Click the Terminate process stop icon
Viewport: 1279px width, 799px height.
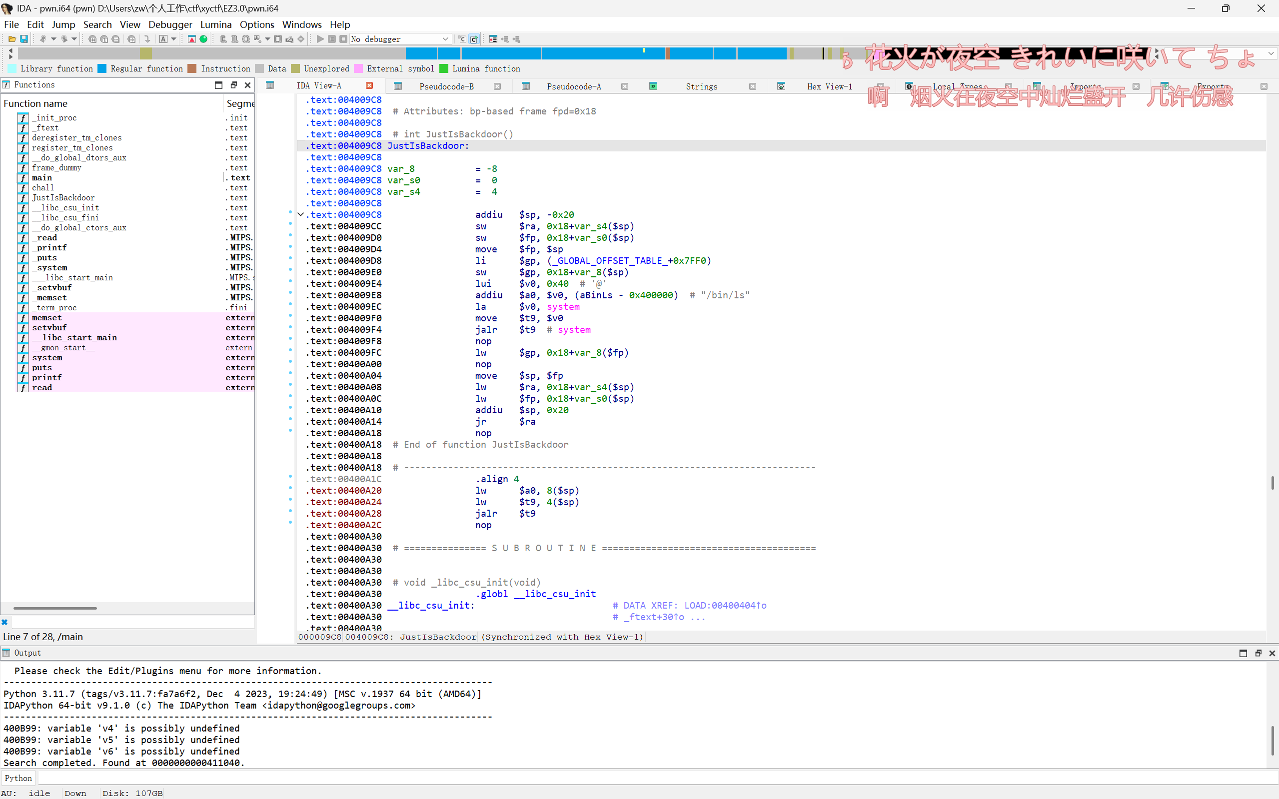[x=343, y=39]
